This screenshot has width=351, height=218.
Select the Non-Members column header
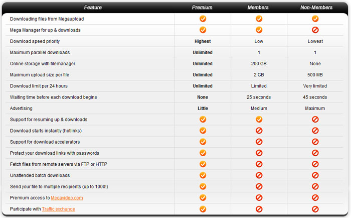pos(316,8)
